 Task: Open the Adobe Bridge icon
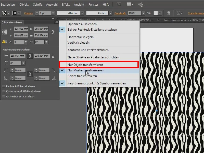pos(119,4)
